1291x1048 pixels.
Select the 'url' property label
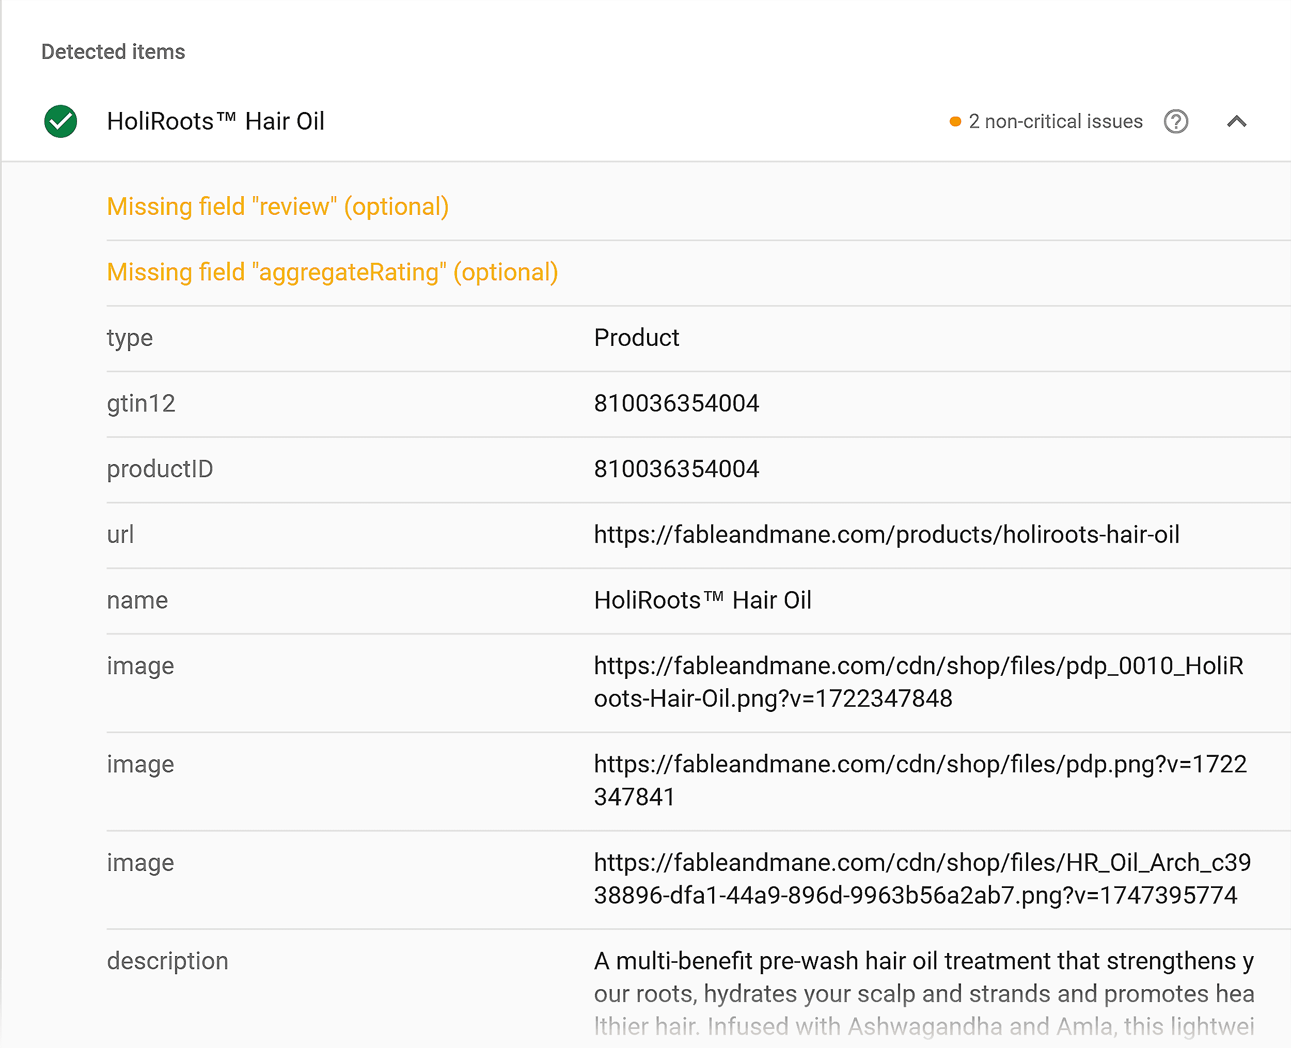tap(120, 535)
